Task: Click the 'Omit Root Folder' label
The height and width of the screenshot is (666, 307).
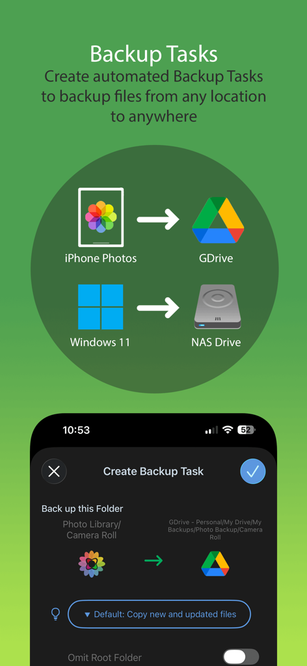Action: click(105, 658)
